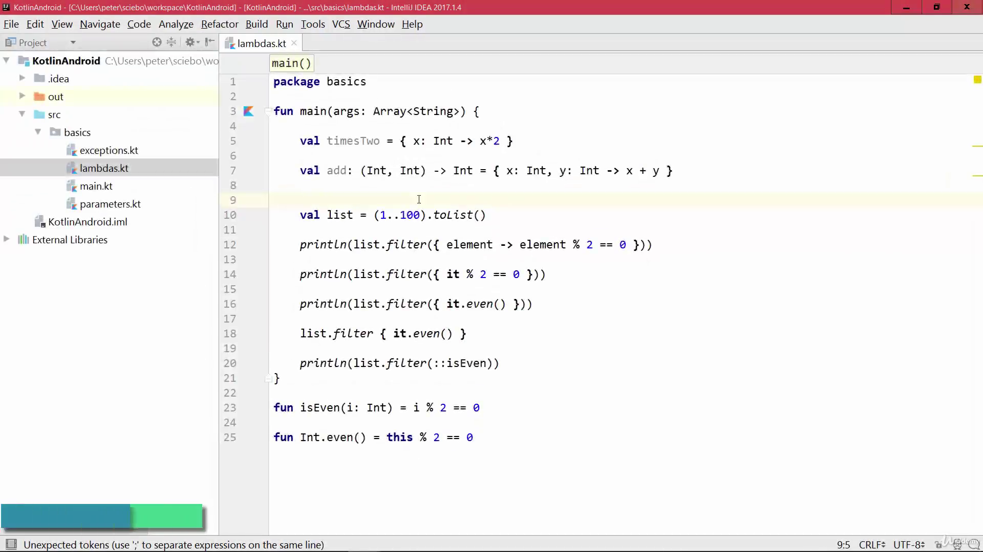
Task: Click the 9:5 caret position indicator
Action: point(843,545)
